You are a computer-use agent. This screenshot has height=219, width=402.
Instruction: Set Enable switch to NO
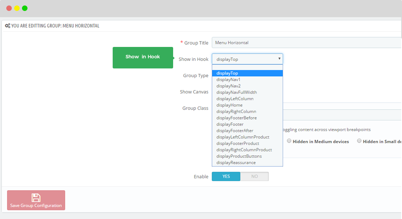coord(254,176)
